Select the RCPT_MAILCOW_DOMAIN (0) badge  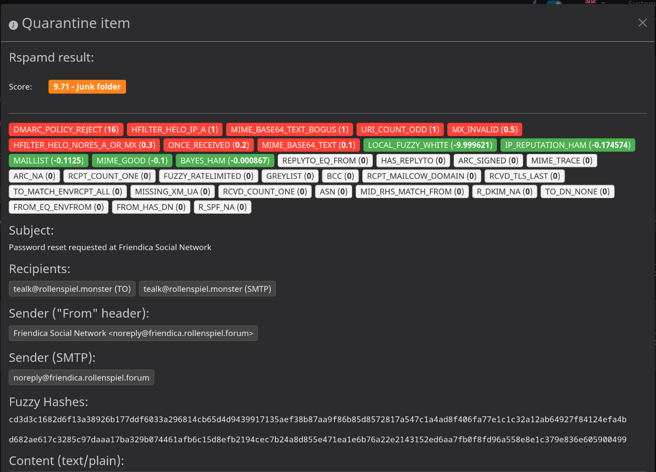tap(421, 176)
